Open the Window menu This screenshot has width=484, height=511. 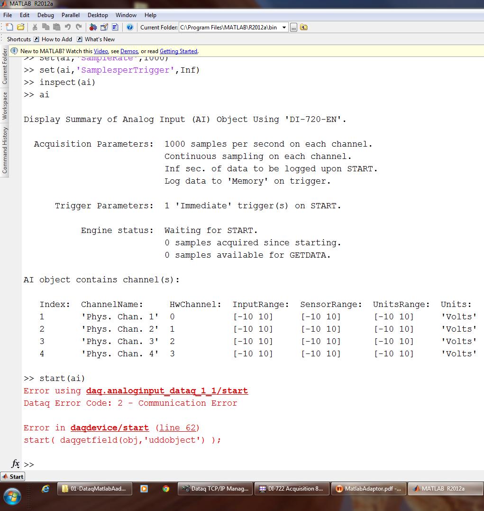[x=126, y=15]
